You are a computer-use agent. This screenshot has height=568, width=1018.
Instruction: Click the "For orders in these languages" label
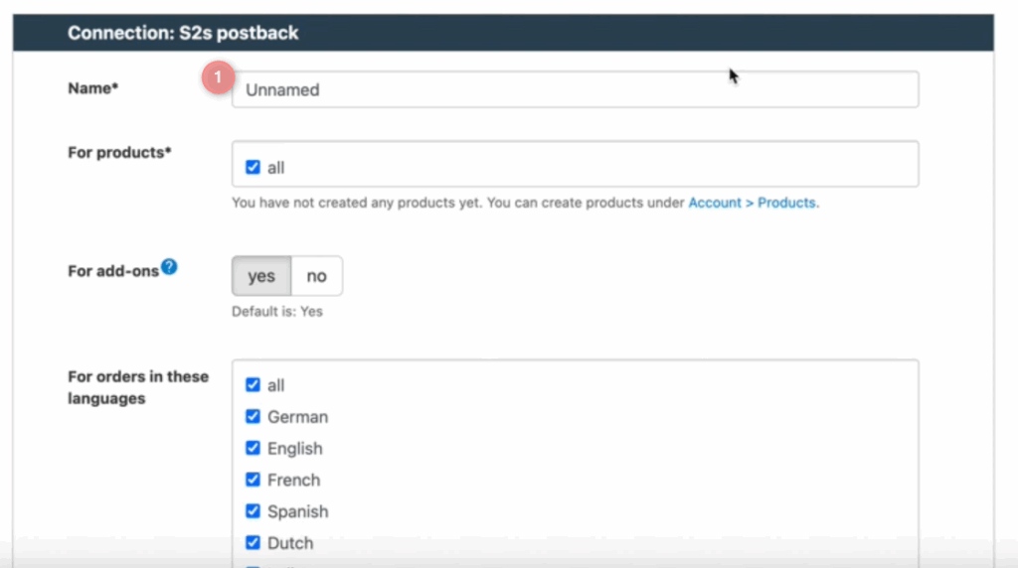pos(137,387)
